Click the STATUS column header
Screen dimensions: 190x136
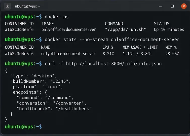[162, 24]
